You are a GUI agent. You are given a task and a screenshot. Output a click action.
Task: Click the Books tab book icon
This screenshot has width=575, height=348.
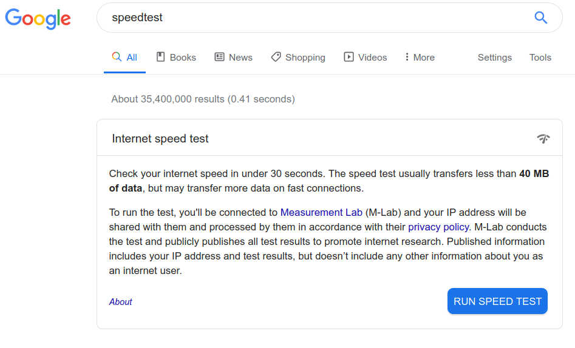(161, 57)
